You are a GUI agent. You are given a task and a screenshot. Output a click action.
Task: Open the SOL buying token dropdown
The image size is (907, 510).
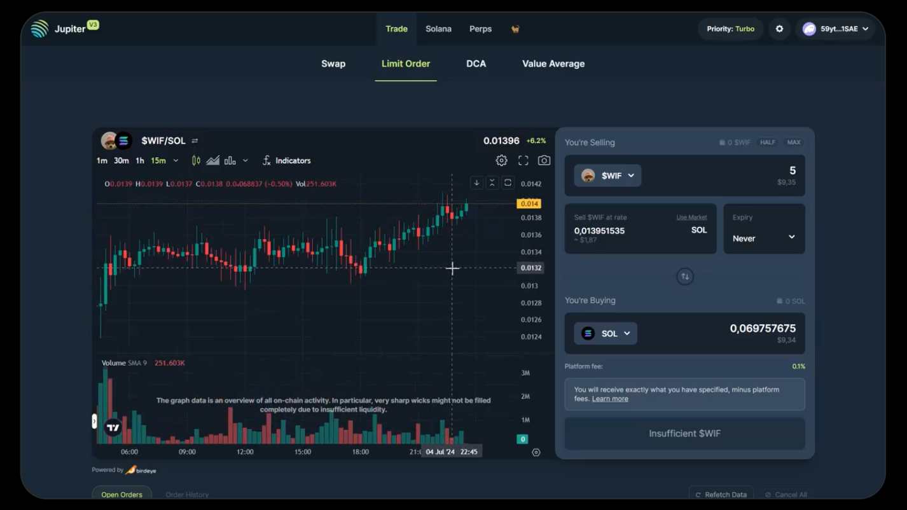pyautogui.click(x=606, y=333)
